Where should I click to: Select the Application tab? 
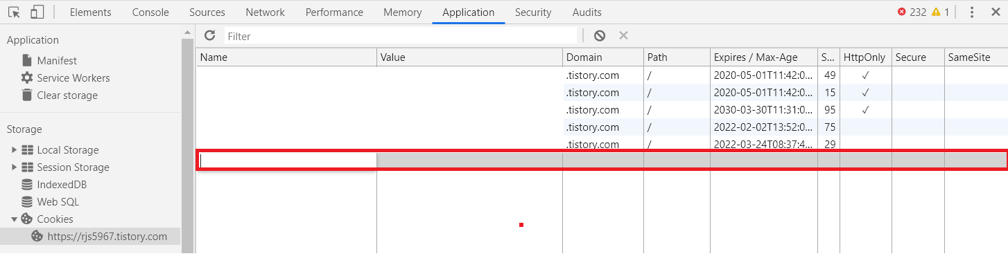469,12
